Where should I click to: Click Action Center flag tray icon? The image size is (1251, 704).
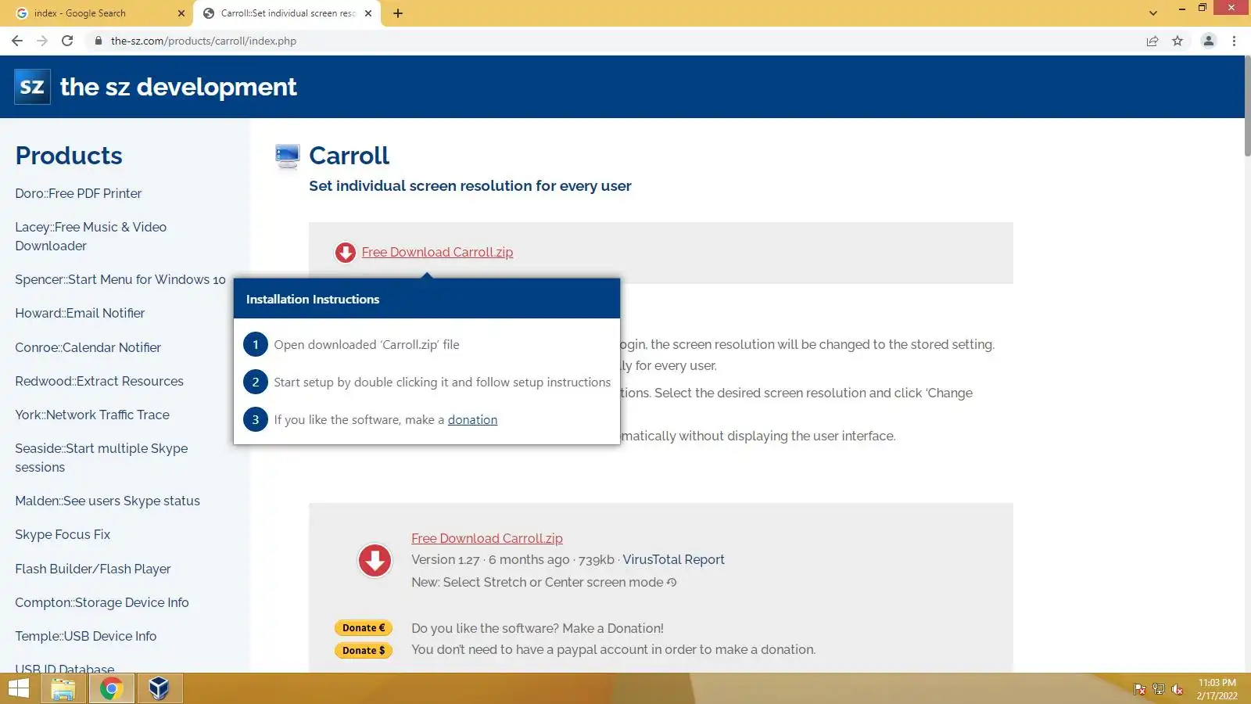click(1140, 689)
